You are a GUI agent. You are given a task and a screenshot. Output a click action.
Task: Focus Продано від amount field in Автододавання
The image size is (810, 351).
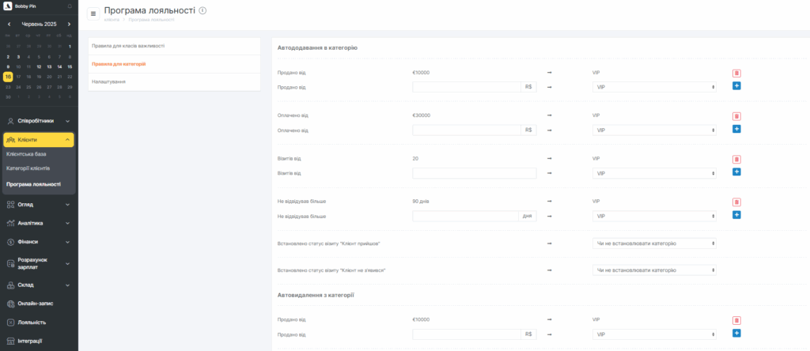pyautogui.click(x=467, y=87)
